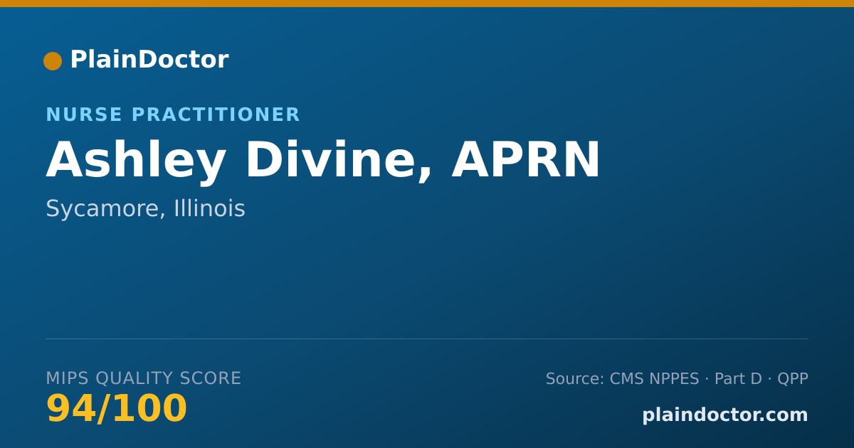Screen dimensions: 854x448
Task: Open the plaindoctor.com link
Action: (x=725, y=415)
